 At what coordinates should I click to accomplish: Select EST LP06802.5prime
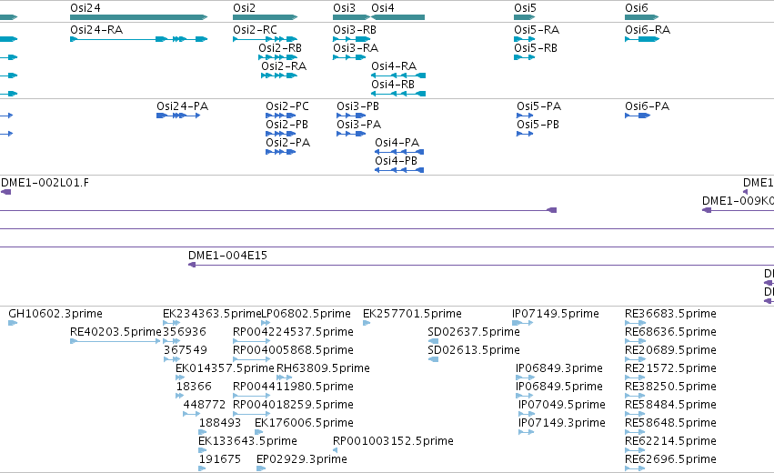266,323
